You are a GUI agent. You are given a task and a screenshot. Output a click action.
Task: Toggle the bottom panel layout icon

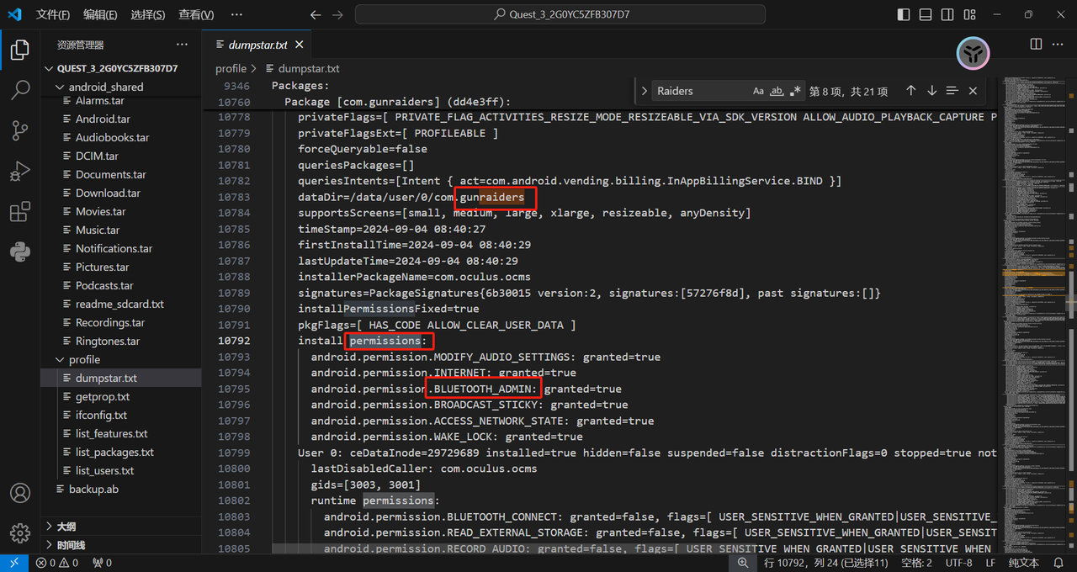click(926, 15)
